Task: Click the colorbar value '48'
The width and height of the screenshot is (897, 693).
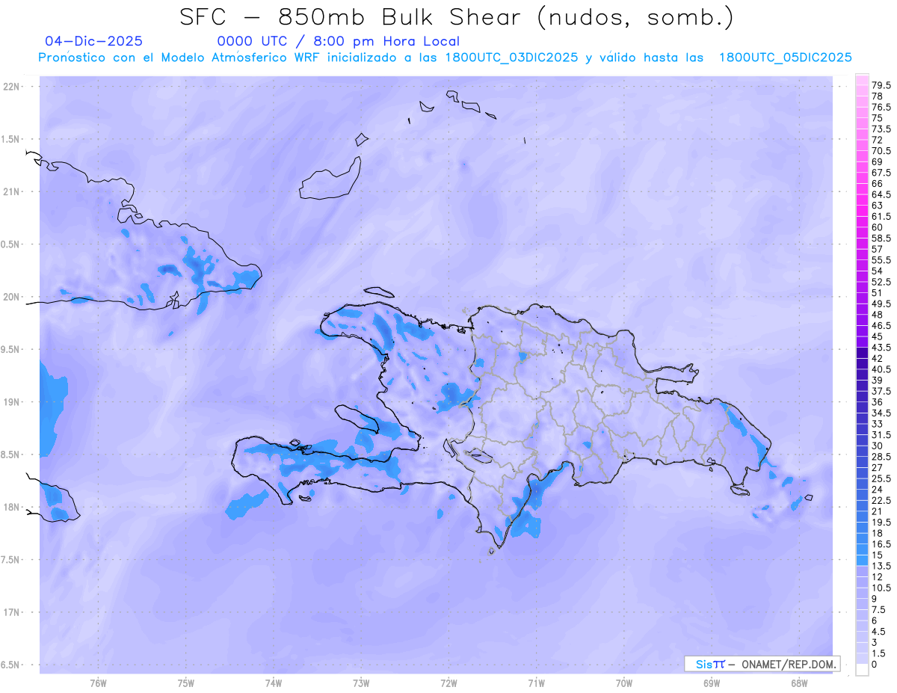Action: pyautogui.click(x=877, y=315)
